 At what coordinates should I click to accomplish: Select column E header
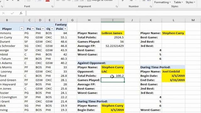point(50,20)
